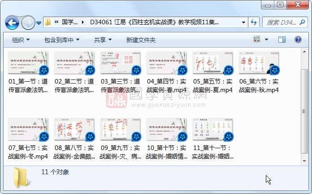Select the 国学... breadcrumb segment

[69, 22]
